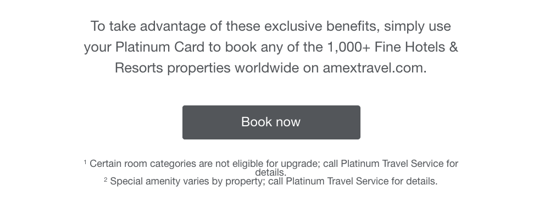Click the amextravel.com text
The height and width of the screenshot is (224, 544).
point(374,69)
